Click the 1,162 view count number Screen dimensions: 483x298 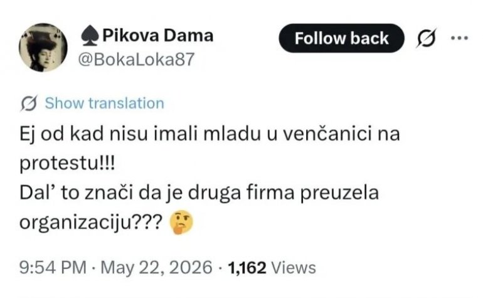pos(247,267)
